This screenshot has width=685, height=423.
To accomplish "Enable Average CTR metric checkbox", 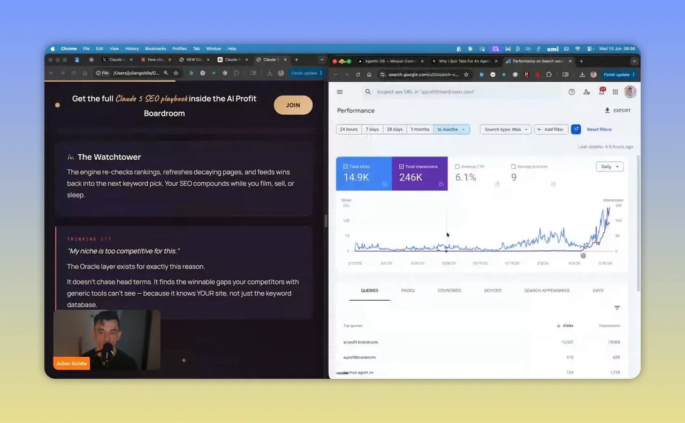I will pos(458,167).
